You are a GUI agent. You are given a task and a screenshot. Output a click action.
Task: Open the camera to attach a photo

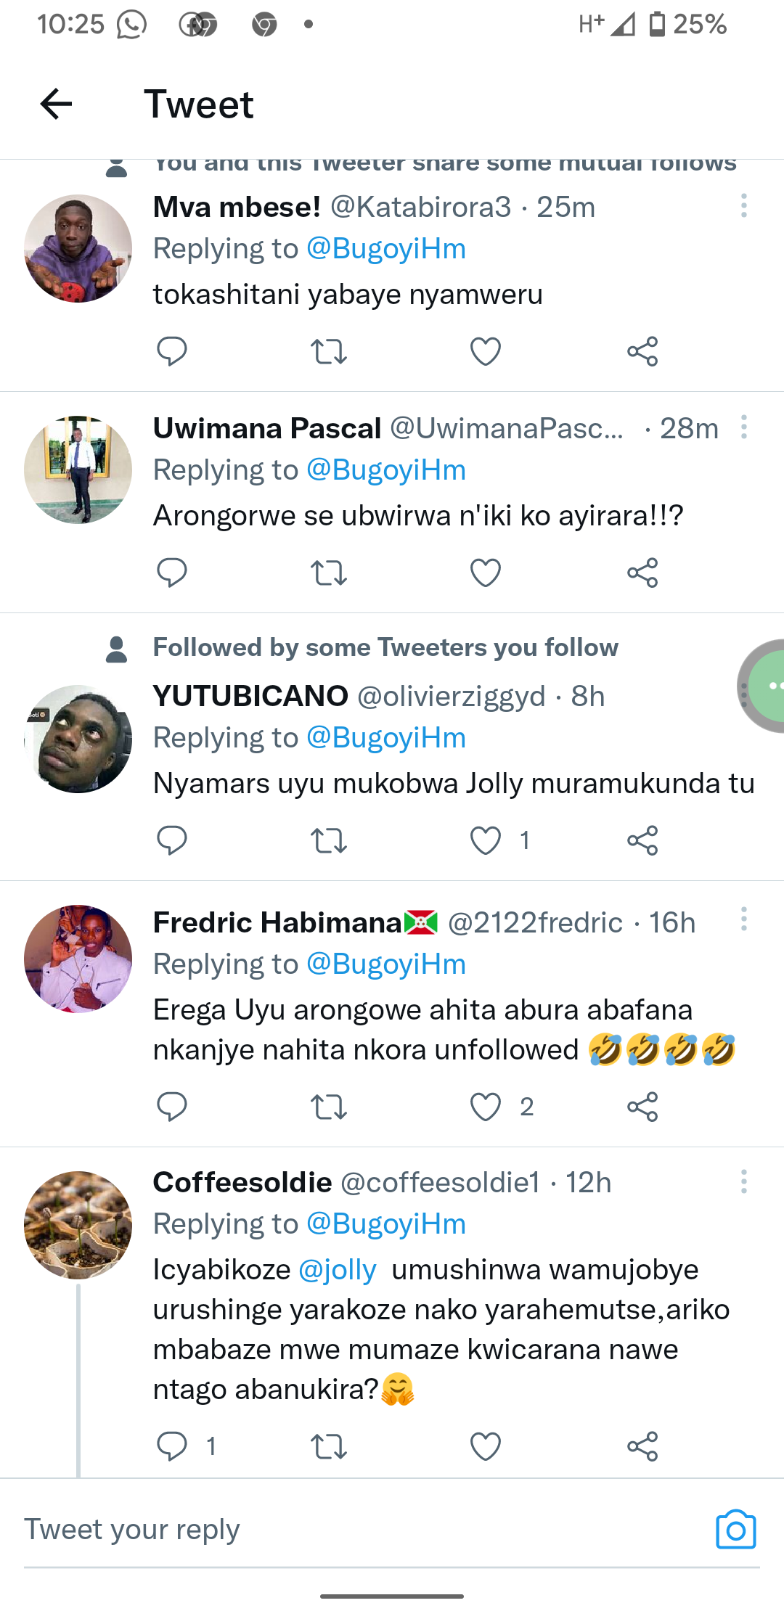[735, 1529]
